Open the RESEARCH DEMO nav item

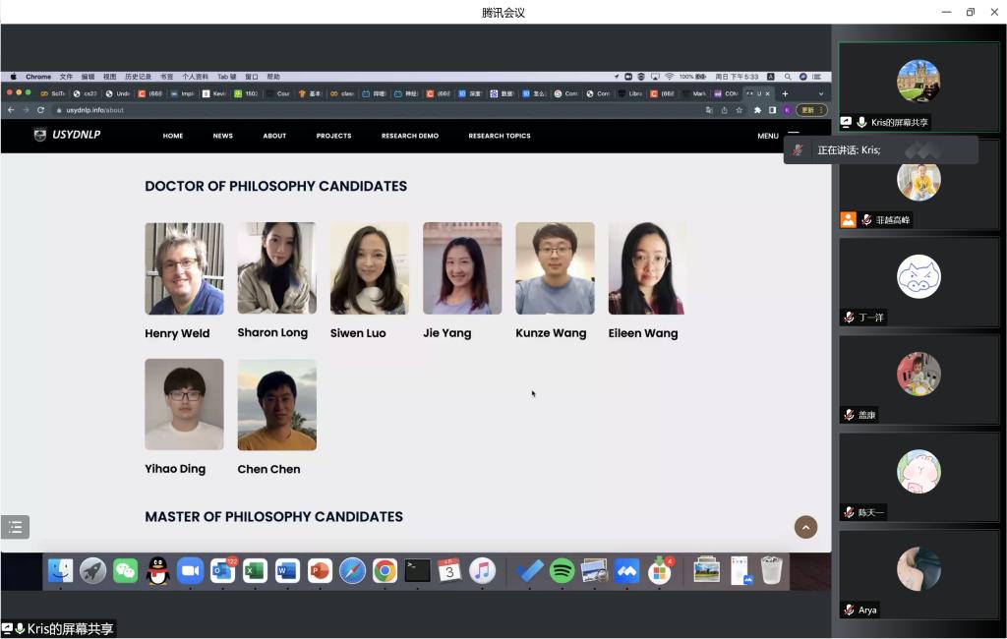tap(410, 136)
